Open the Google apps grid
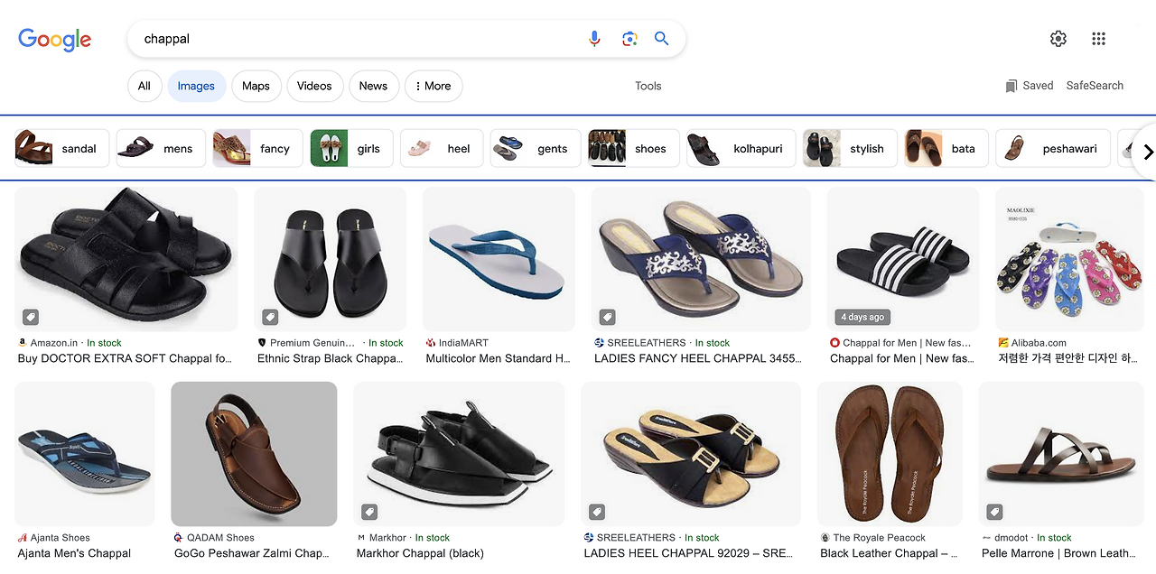This screenshot has height=574, width=1156. point(1098,39)
